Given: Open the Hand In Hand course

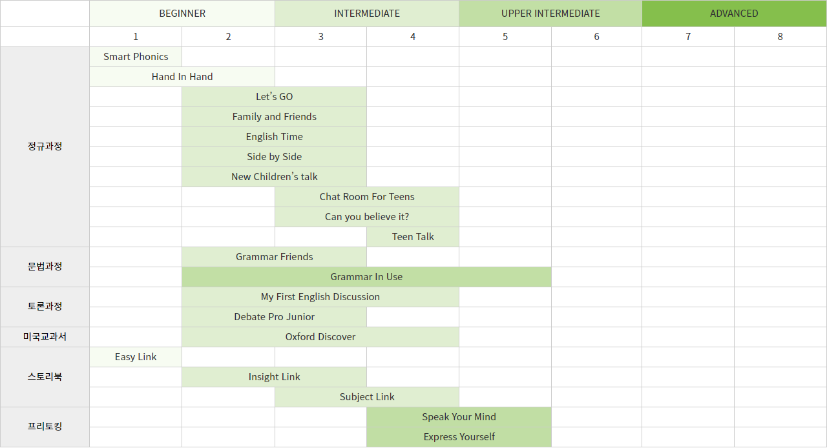Looking at the screenshot, I should point(182,77).
